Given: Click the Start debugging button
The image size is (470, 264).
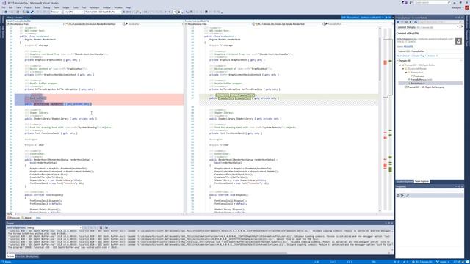Looking at the screenshot, I should click(x=128, y=12).
